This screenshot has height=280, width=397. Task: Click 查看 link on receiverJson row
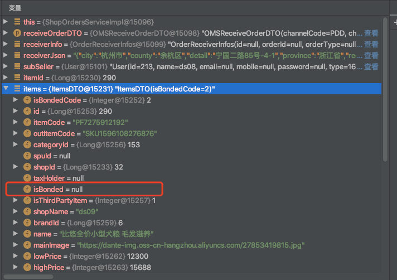click(371, 56)
